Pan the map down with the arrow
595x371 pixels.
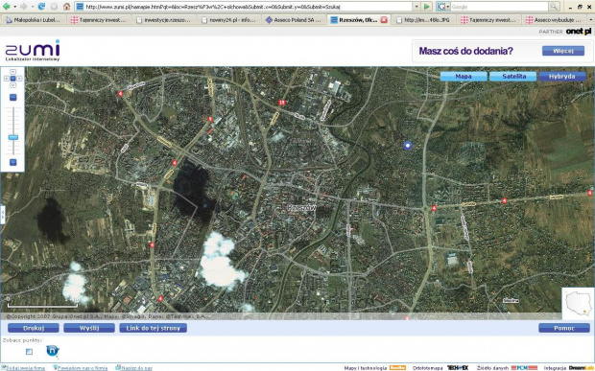[x=12, y=85]
